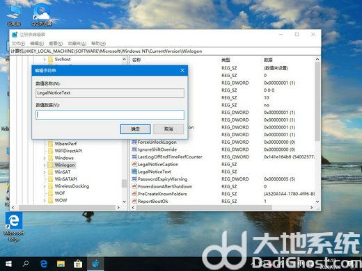Viewport: 362px width, 271px height.
Task: Click the PasswordExpiryWarning value icon
Action: point(134,179)
